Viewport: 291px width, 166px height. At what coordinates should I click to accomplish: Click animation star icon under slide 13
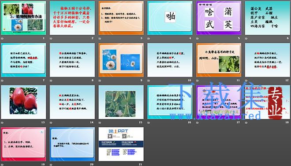point(2,123)
